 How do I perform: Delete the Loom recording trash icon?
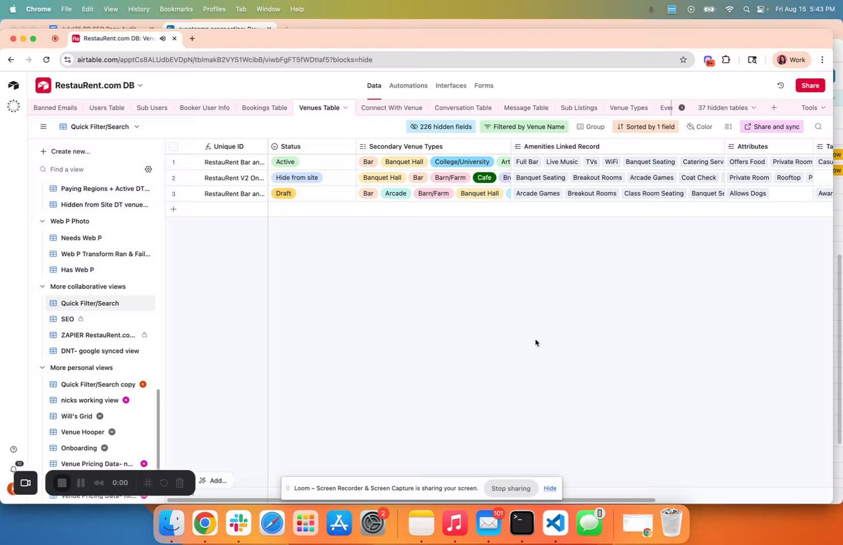click(x=179, y=482)
